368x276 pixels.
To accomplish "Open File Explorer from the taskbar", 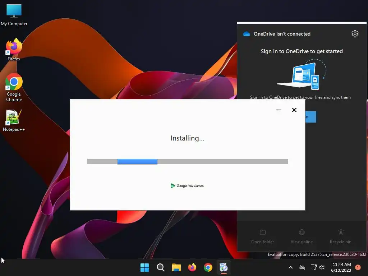I will point(176,267).
